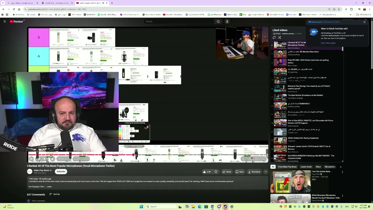Expand the tab search dropdown arrow
The width and height of the screenshot is (373, 210).
[3, 3]
